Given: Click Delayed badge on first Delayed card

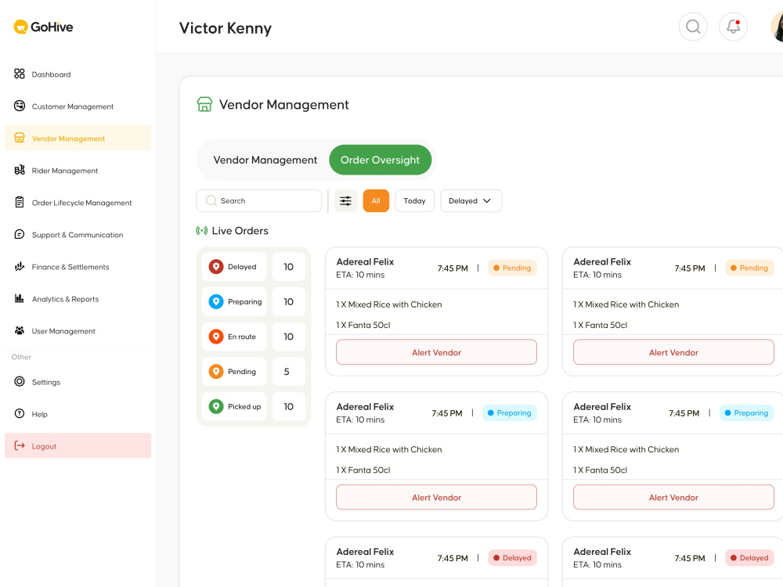Looking at the screenshot, I should click(x=512, y=557).
